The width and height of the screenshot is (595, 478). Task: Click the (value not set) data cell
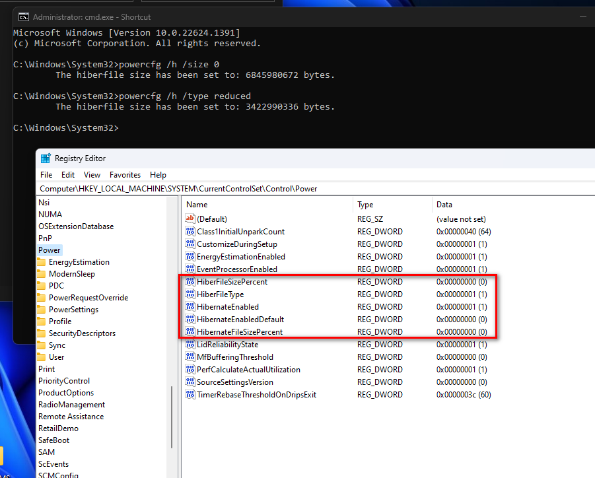(461, 219)
